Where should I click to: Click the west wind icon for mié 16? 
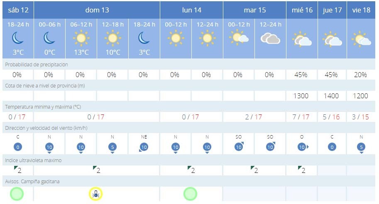click(302, 147)
